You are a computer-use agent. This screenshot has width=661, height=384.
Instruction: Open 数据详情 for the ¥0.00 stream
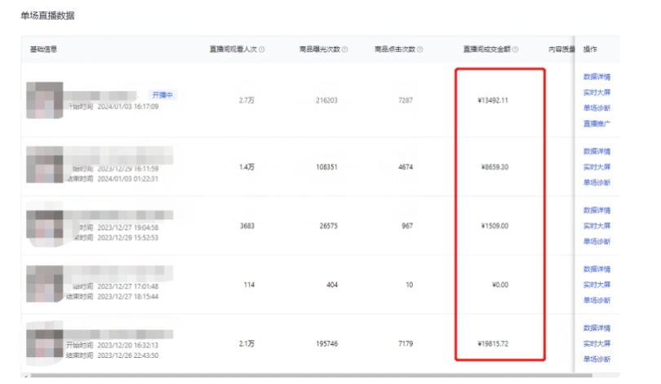point(597,269)
